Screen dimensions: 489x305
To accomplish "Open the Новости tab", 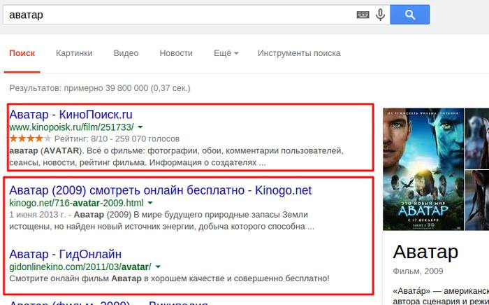I will pos(175,53).
